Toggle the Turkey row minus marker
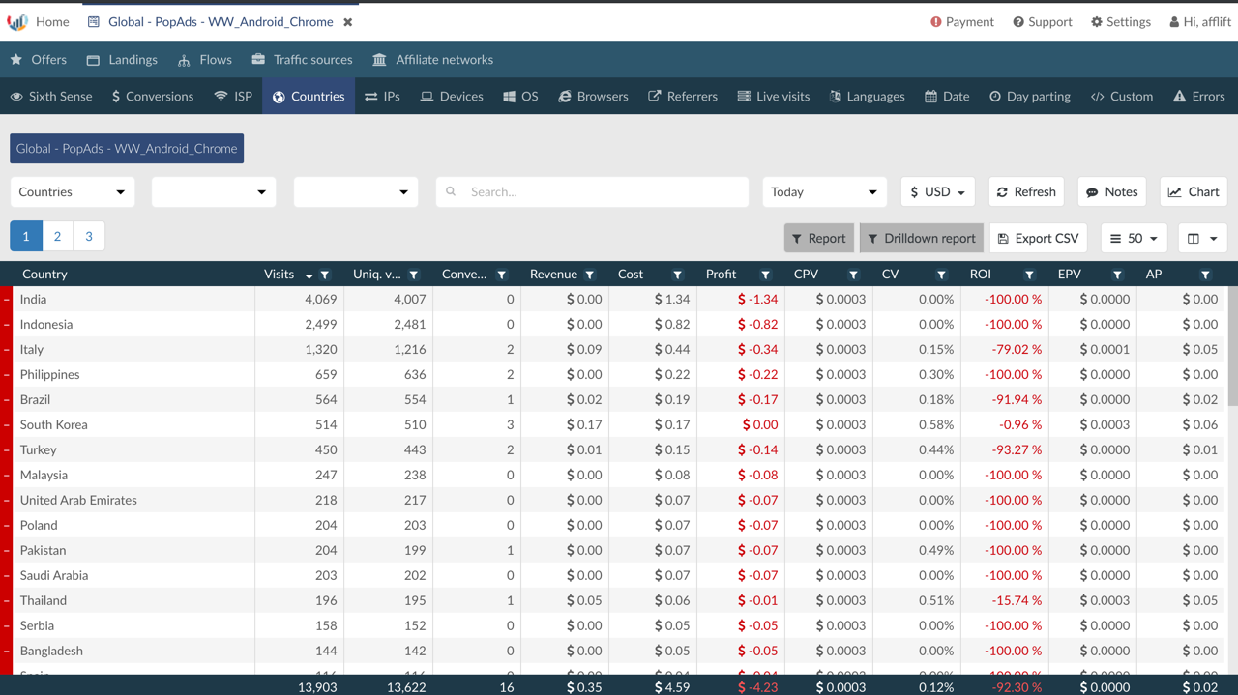The image size is (1238, 695). pyautogui.click(x=7, y=450)
